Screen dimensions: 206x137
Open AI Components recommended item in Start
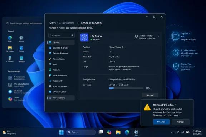[16, 78]
